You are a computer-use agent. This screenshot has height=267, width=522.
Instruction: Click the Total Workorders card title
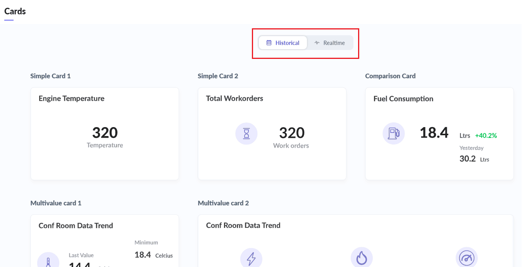[x=234, y=98]
